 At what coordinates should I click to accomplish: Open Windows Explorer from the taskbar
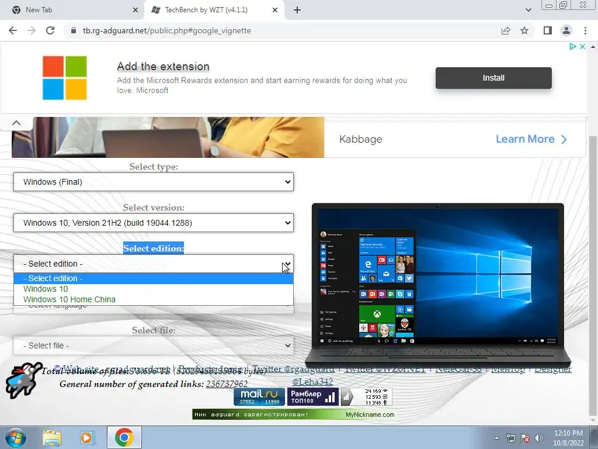click(52, 437)
